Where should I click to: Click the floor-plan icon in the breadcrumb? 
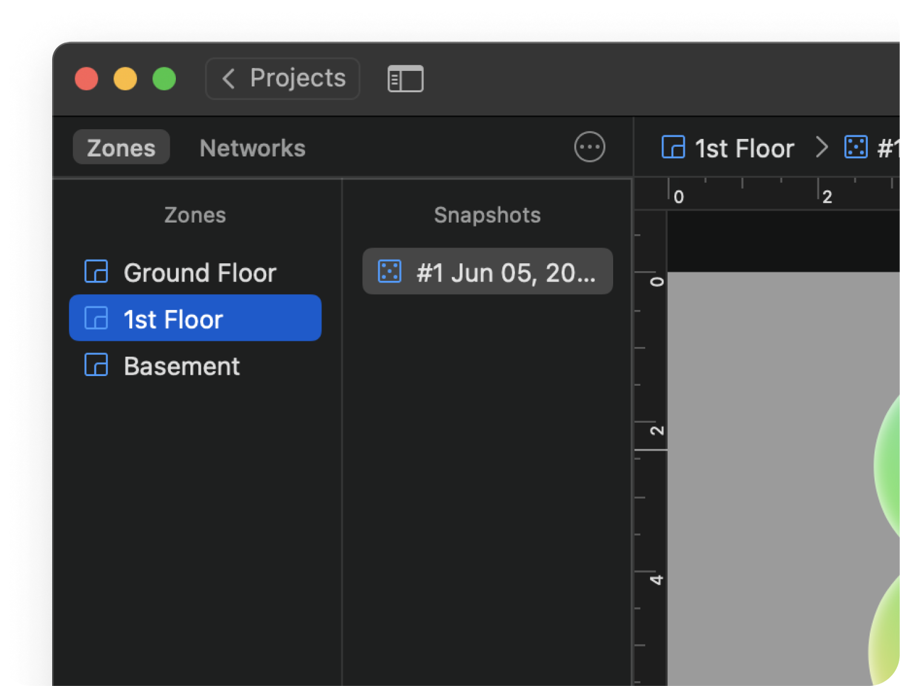[x=673, y=147]
